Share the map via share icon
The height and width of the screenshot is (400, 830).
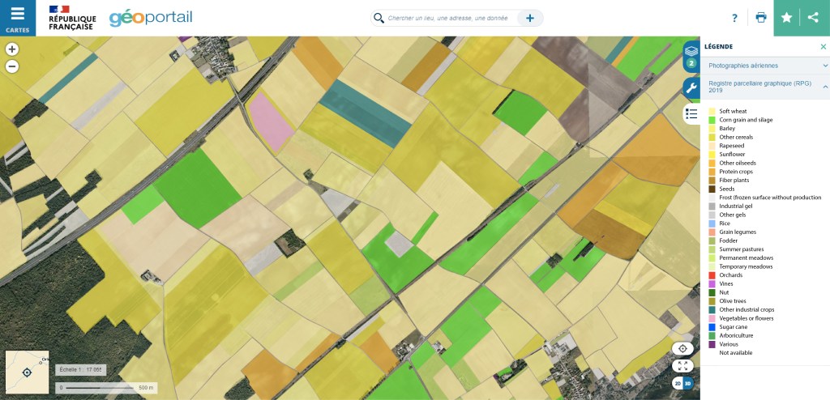[813, 18]
